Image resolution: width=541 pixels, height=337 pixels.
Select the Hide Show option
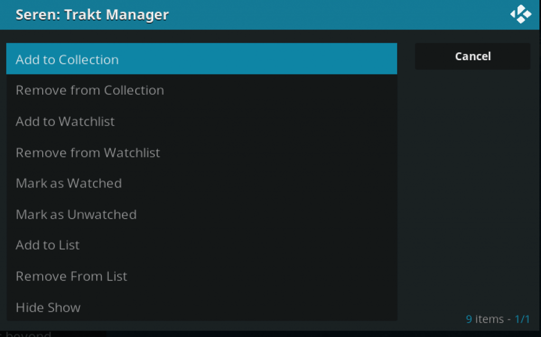201,307
